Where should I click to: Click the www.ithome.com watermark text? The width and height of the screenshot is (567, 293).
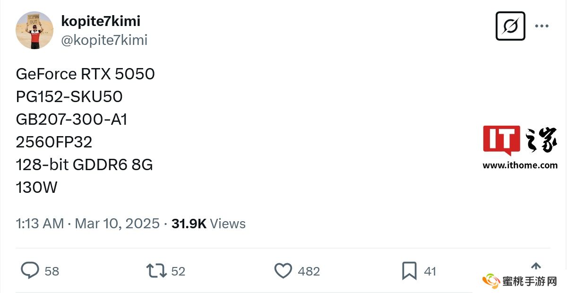pos(520,165)
